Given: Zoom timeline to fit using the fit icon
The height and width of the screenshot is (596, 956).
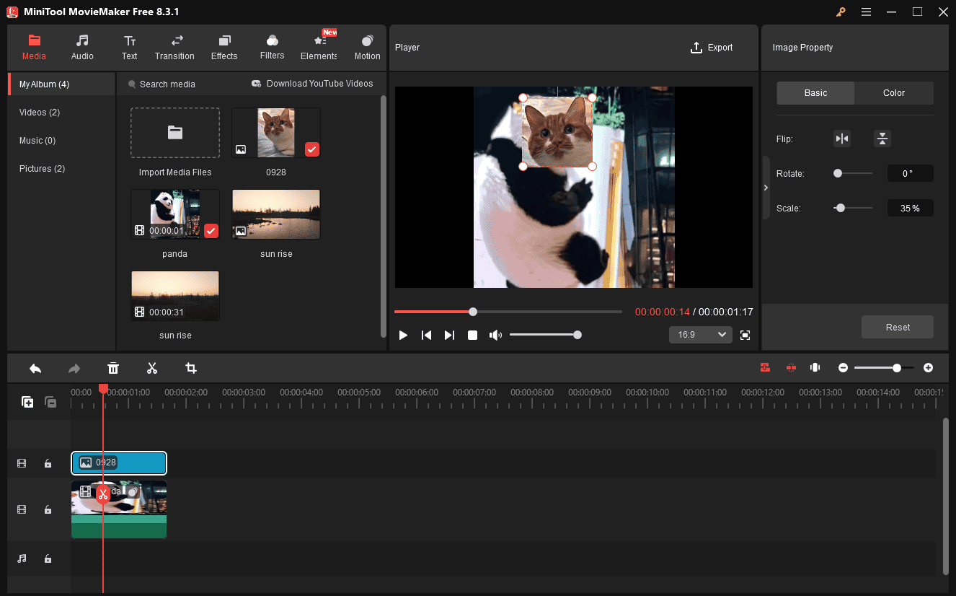Looking at the screenshot, I should 815,367.
